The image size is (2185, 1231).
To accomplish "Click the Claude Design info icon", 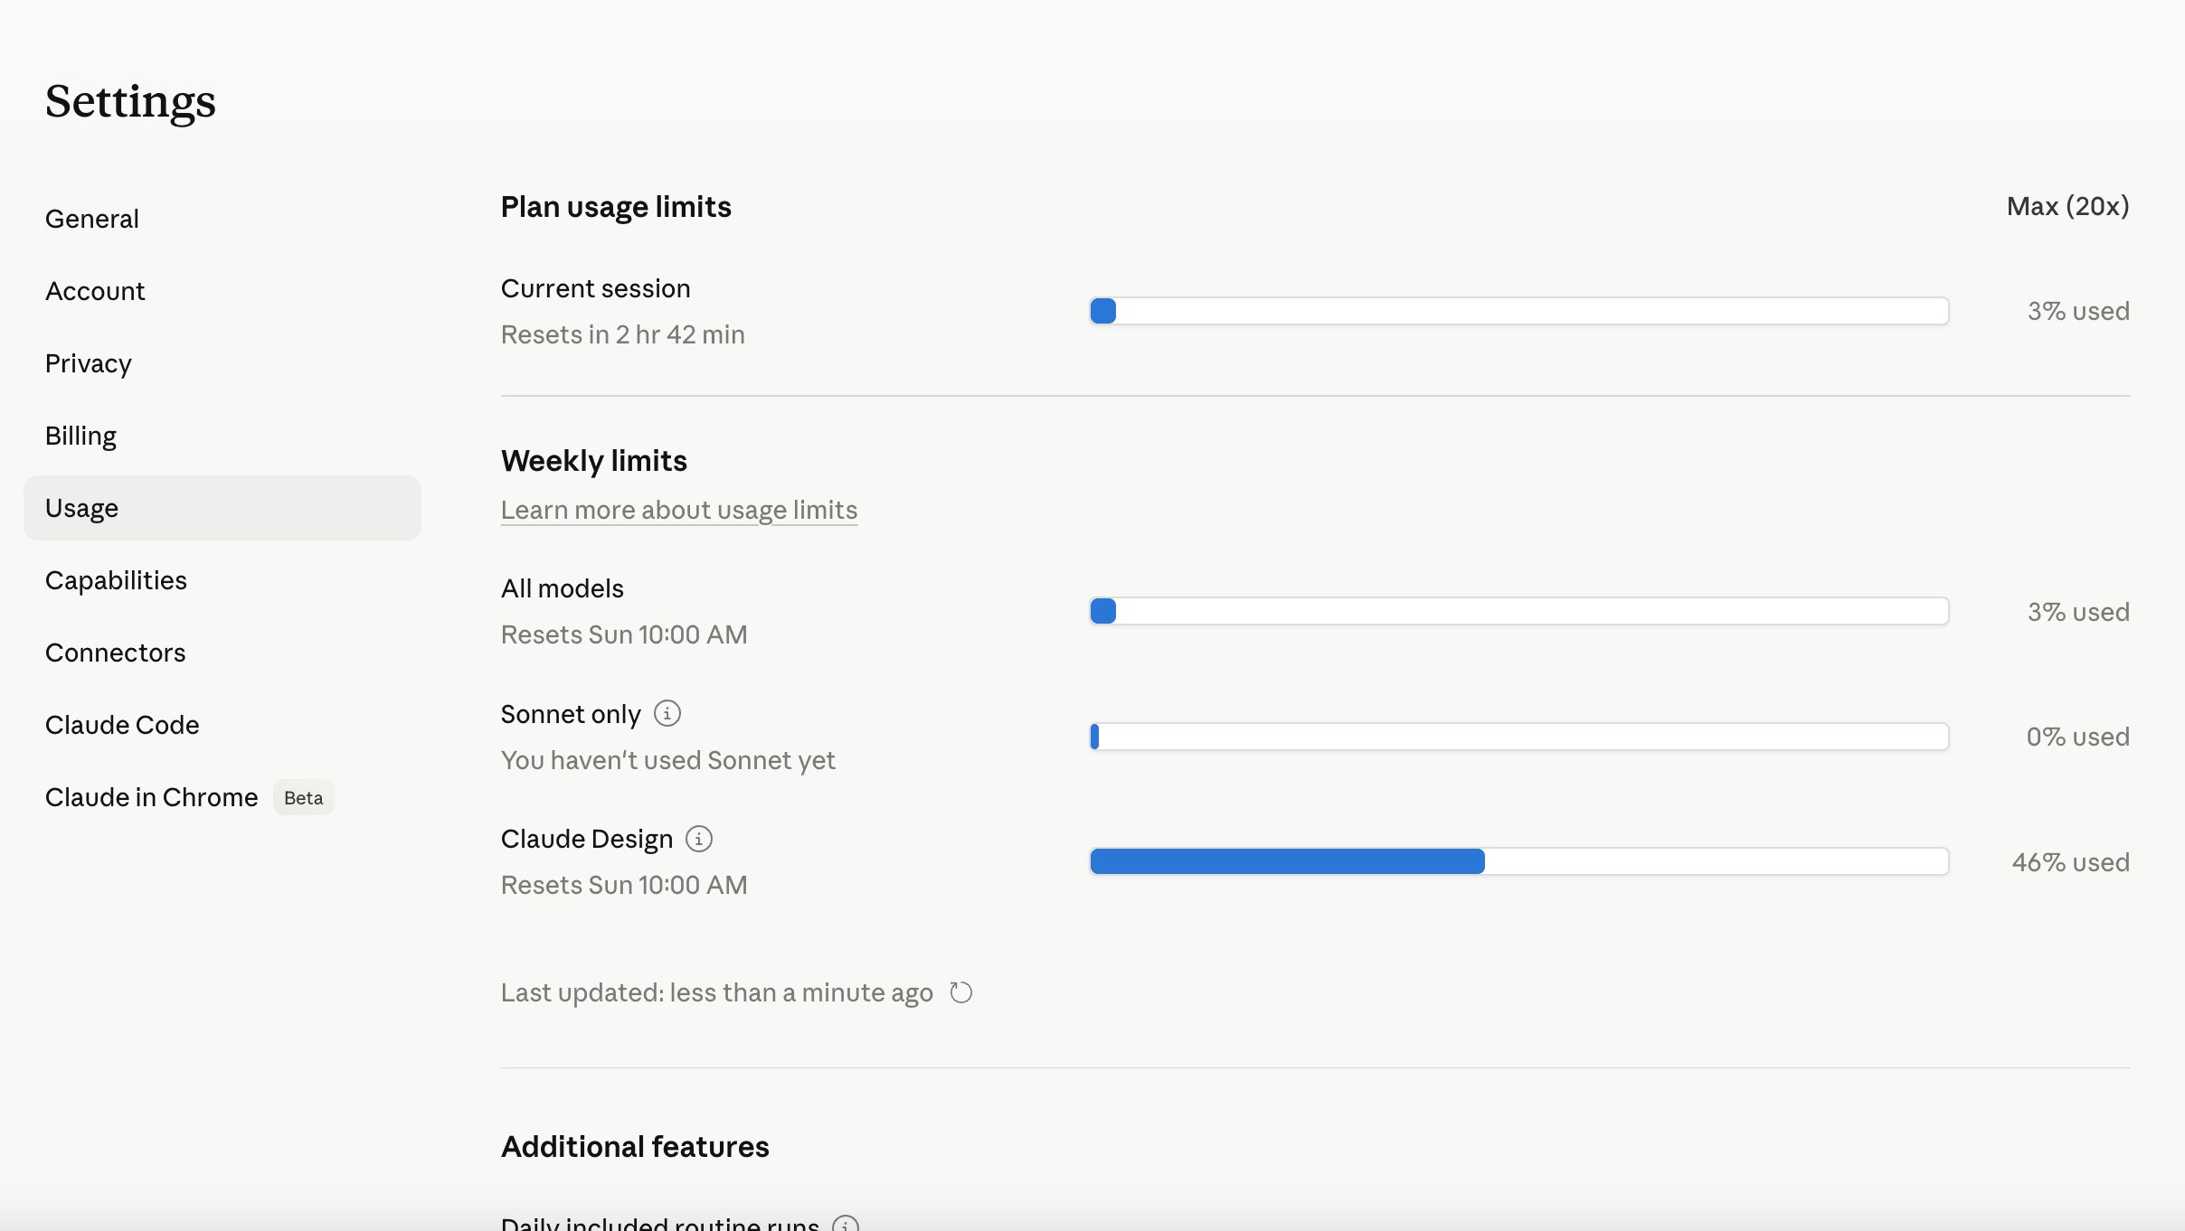I will 699,839.
